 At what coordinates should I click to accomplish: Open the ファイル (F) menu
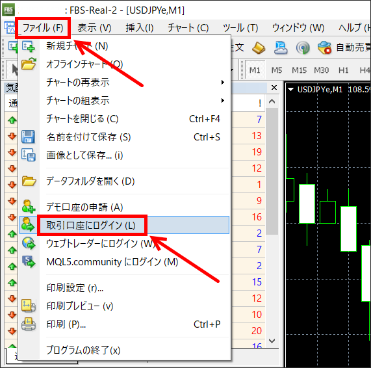coord(43,28)
